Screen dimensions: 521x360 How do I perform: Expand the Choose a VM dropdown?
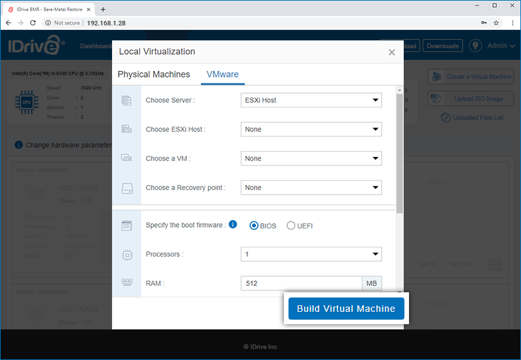[x=311, y=158]
